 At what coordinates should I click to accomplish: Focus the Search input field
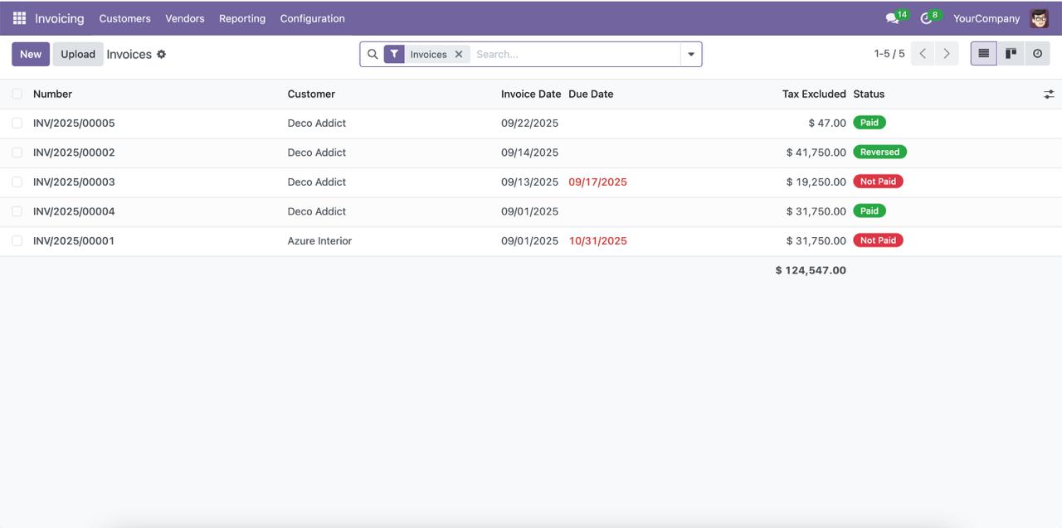pos(576,54)
